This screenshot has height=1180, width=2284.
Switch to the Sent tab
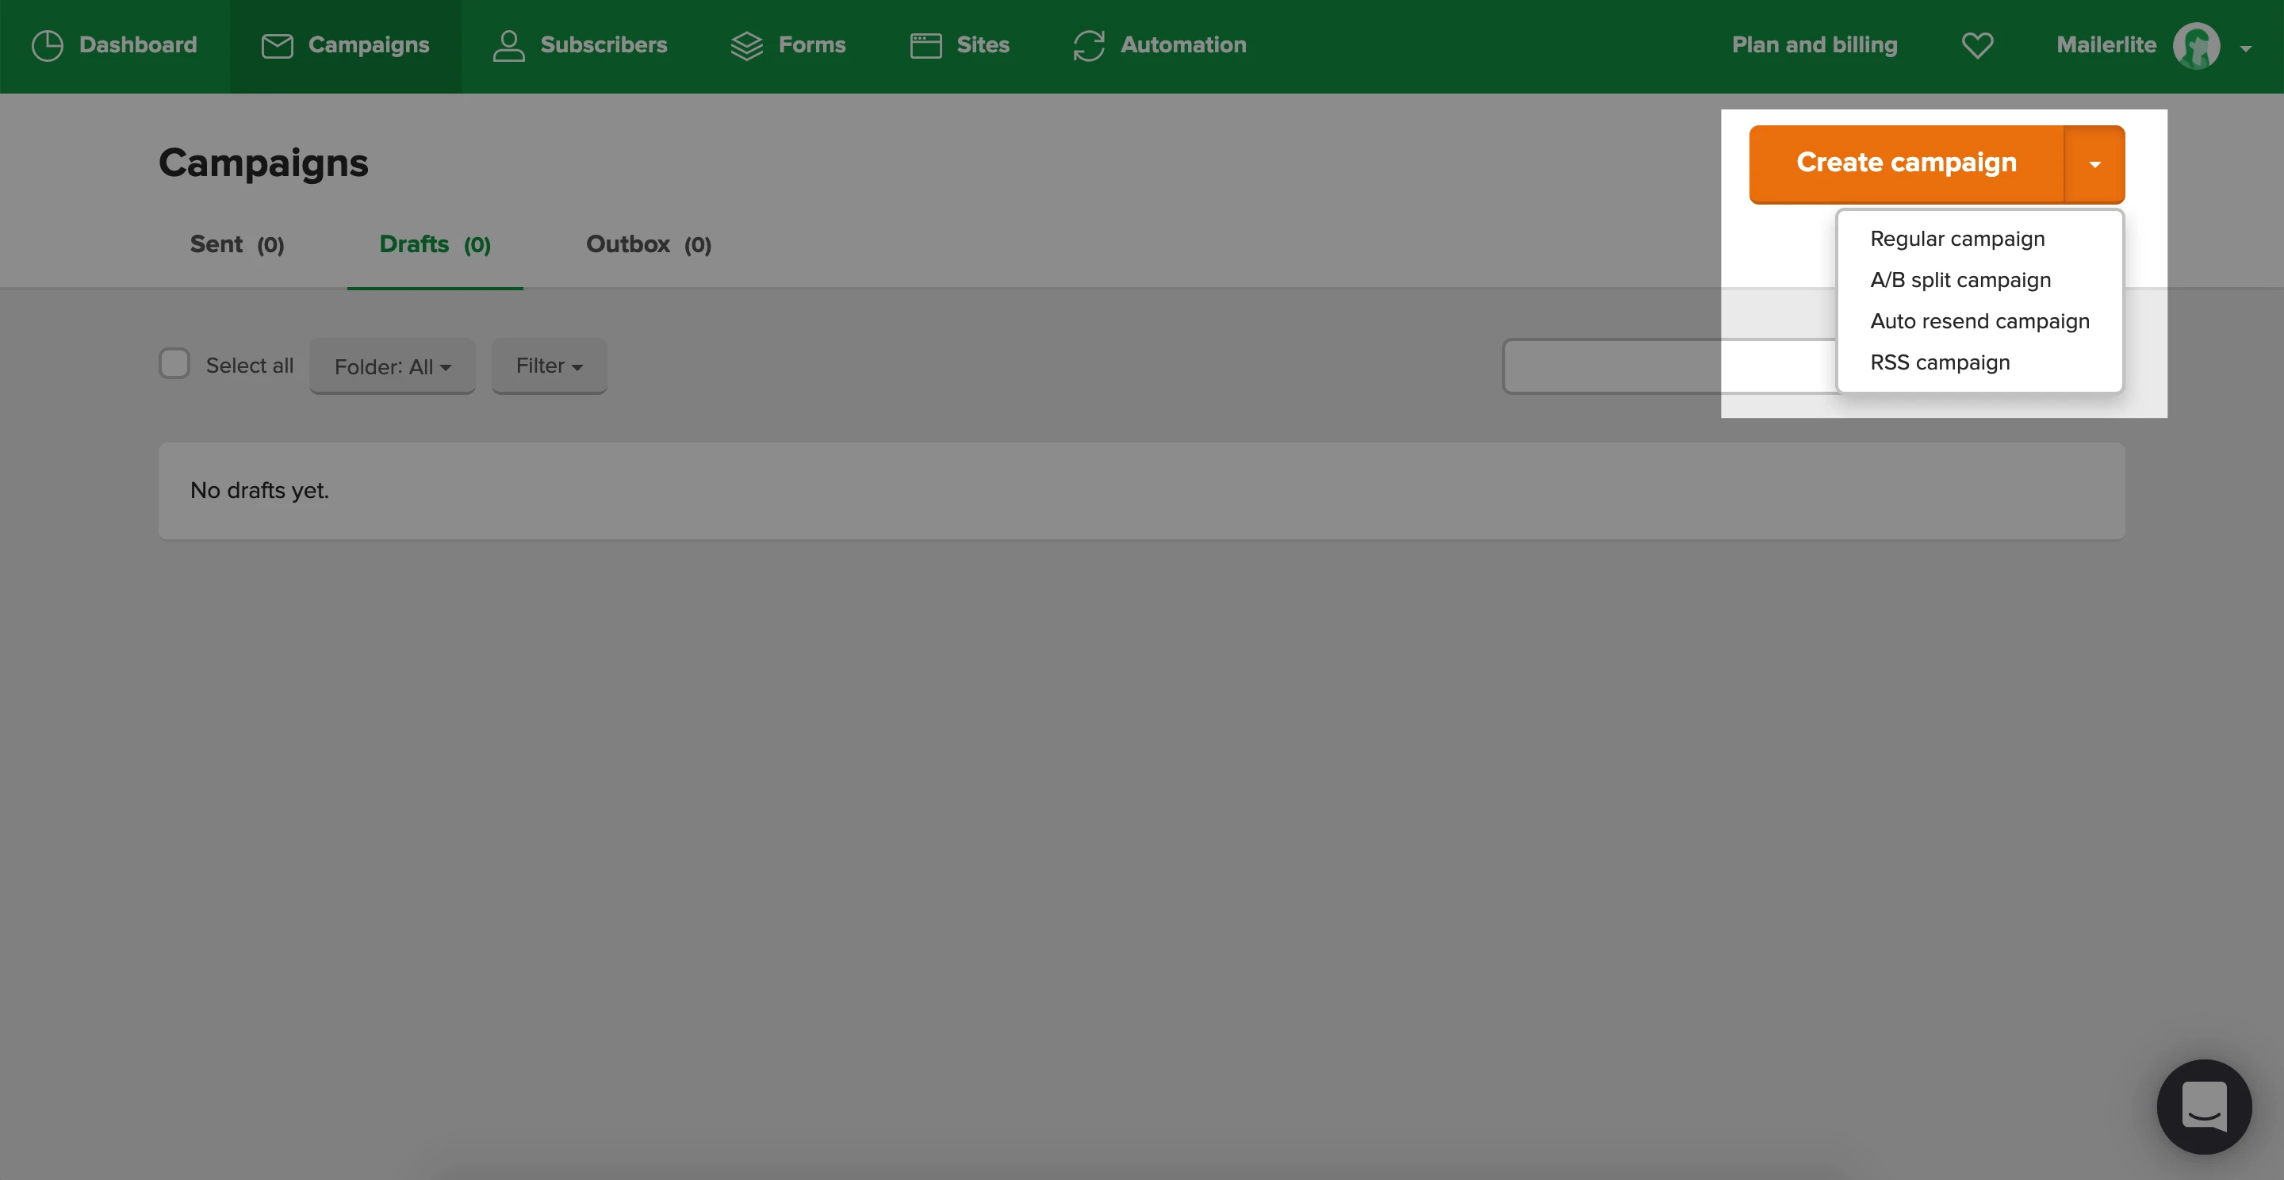coord(237,245)
